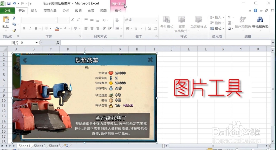
Task: Click the Save icon in quick access toolbar
Action: (9, 3)
